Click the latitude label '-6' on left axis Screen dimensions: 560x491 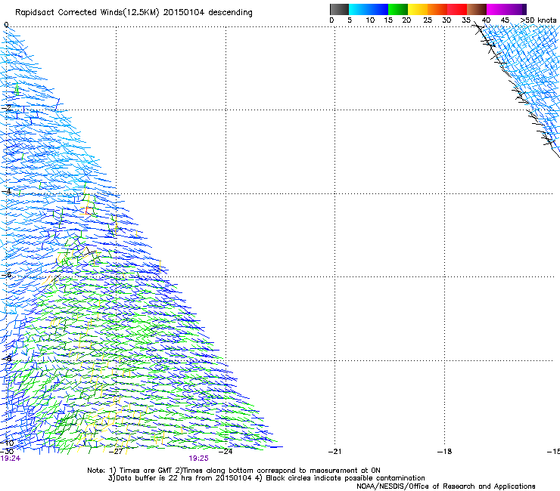pyautogui.click(x=6, y=274)
